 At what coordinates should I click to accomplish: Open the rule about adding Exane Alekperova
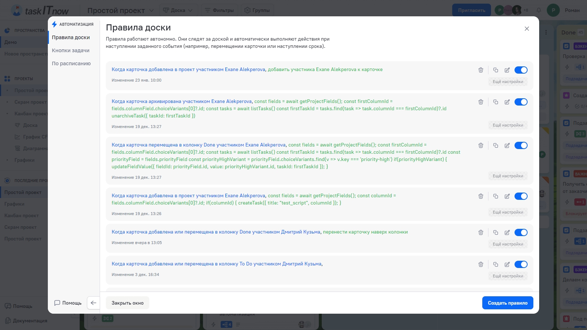pyautogui.click(x=247, y=70)
